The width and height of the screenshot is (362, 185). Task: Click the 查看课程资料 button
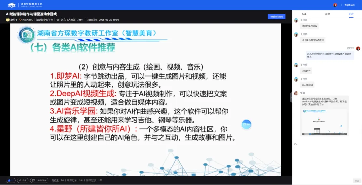pyautogui.click(x=277, y=17)
